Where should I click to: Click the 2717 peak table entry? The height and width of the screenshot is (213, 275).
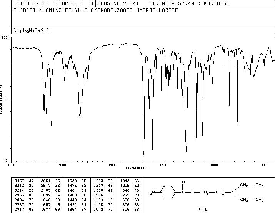pos(24,209)
